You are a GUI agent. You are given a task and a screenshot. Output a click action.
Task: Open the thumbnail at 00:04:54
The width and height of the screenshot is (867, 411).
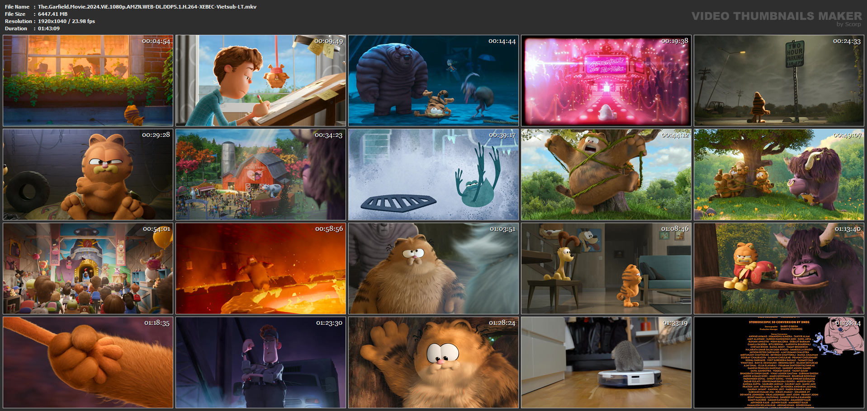click(x=88, y=80)
